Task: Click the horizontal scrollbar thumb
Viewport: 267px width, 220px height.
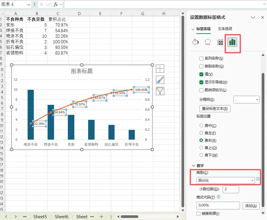Action: 130,216
